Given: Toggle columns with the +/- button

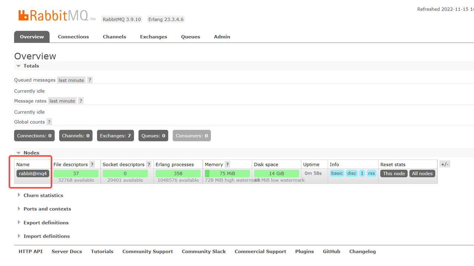Looking at the screenshot, I should pyautogui.click(x=445, y=164).
